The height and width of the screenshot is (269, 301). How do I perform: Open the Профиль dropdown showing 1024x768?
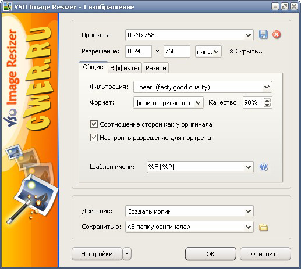[x=189, y=35]
